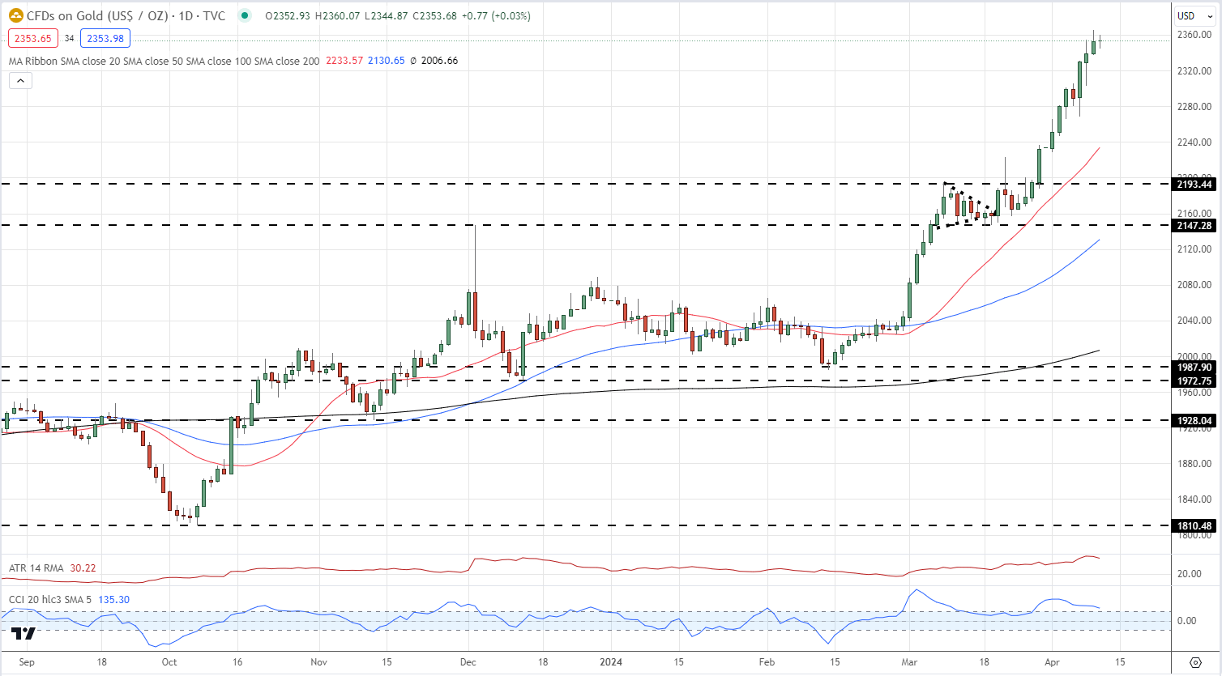The image size is (1222, 676).
Task: Click the Feb label on time axis
Action: (x=767, y=662)
